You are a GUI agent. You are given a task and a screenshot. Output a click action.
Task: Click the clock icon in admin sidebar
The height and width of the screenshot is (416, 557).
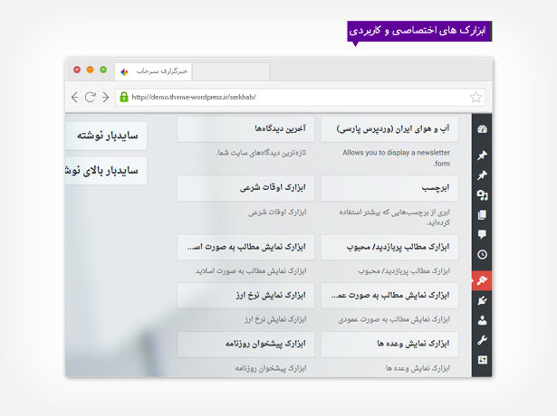pos(482,256)
